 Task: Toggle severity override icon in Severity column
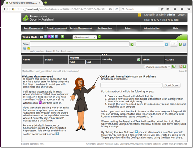(138, 60)
